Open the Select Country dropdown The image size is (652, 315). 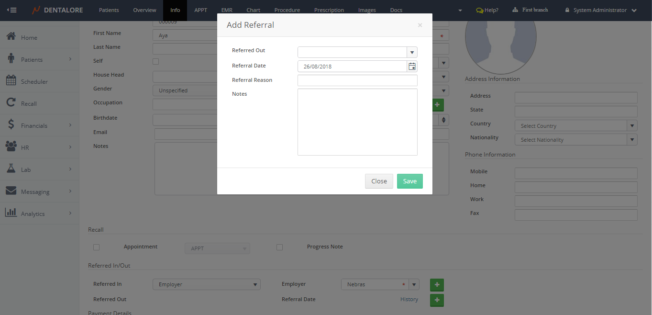632,126
